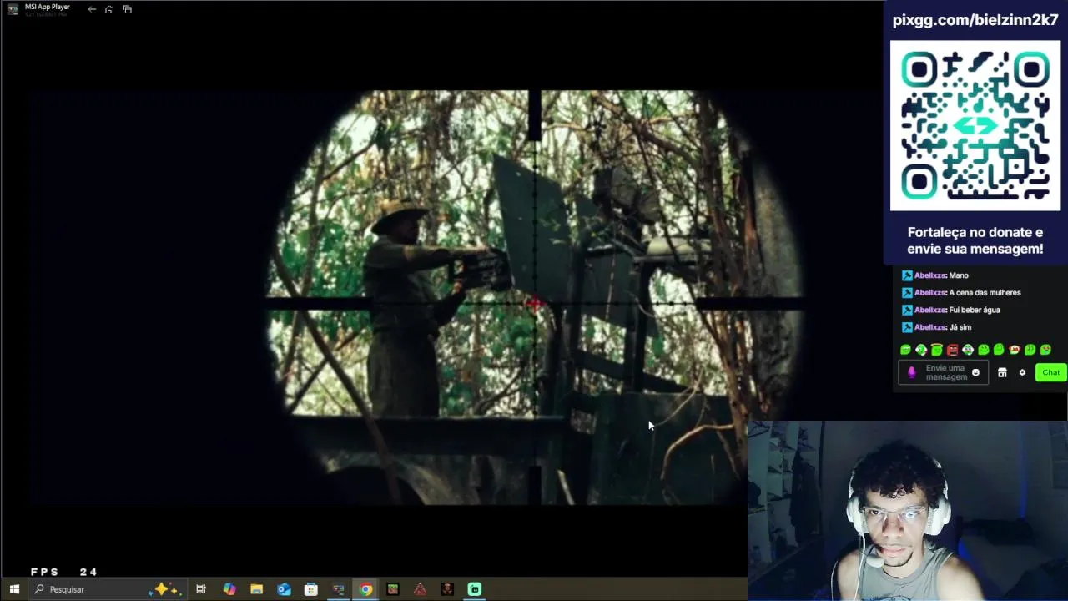Screen dimensions: 1068x601
Task: Open the red triangle taskbar app
Action: (420, 589)
